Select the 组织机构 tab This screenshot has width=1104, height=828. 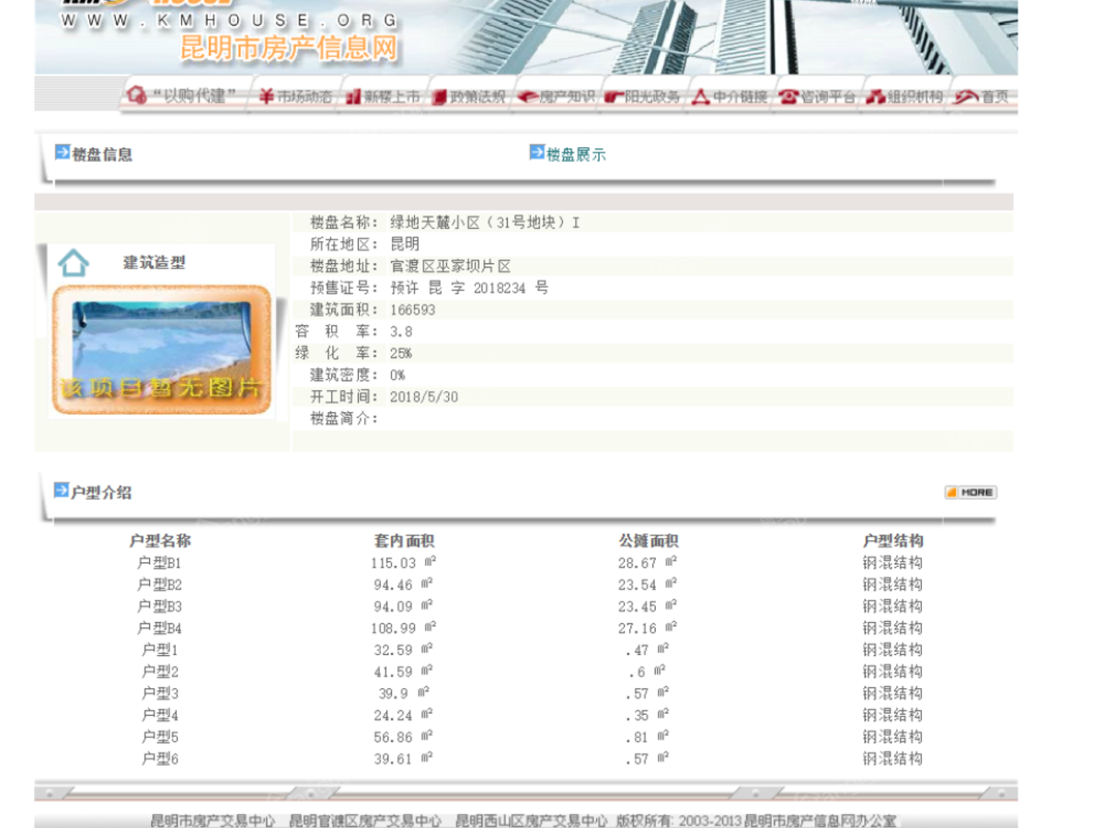(x=903, y=96)
